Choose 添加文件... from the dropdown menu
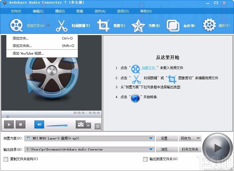Screen dimensions: 234x171 tap(42, 38)
